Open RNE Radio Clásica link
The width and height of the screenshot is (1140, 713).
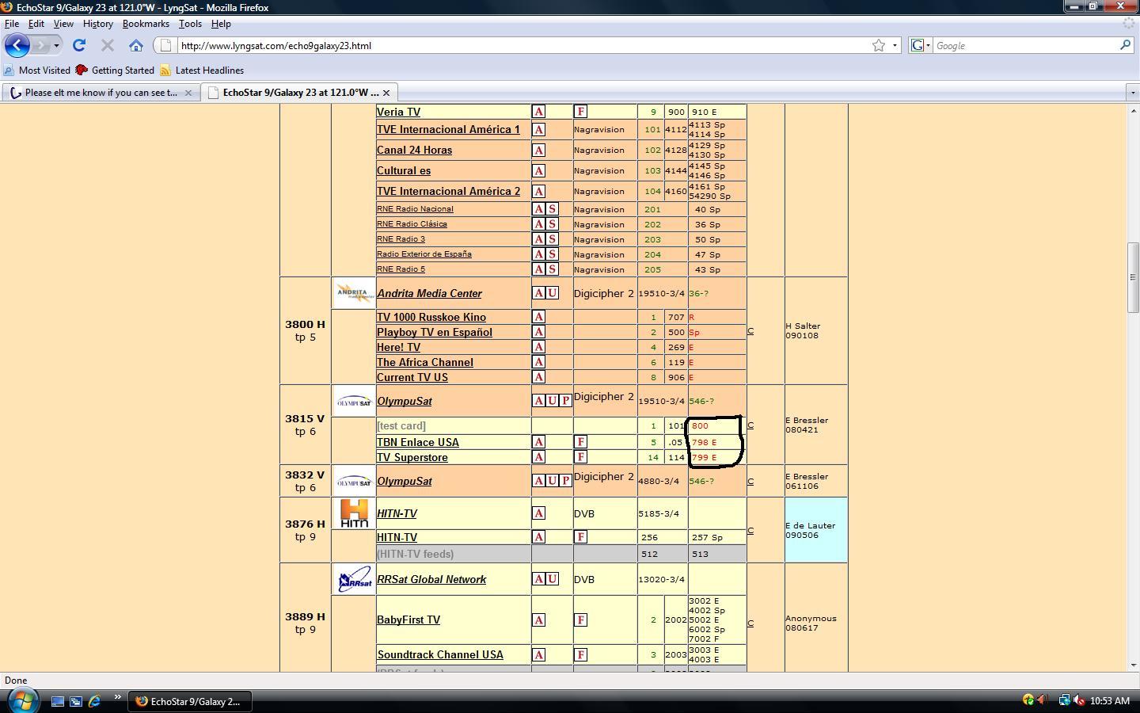(x=412, y=224)
